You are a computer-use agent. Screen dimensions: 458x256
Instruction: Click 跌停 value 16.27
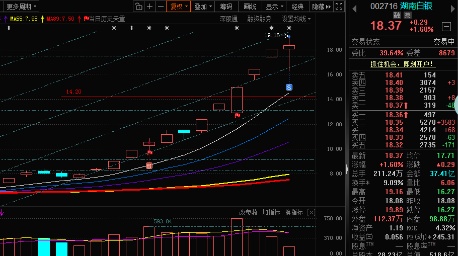point(446,210)
